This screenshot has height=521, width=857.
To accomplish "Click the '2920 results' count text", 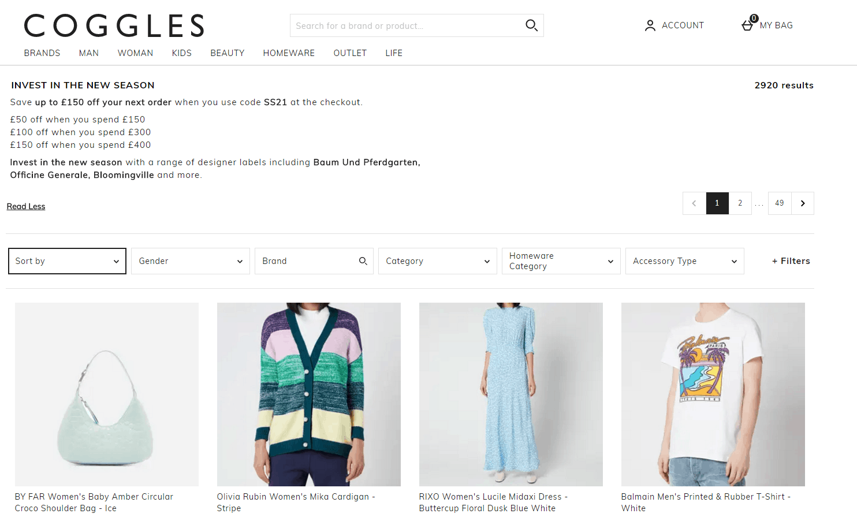I will [x=784, y=85].
